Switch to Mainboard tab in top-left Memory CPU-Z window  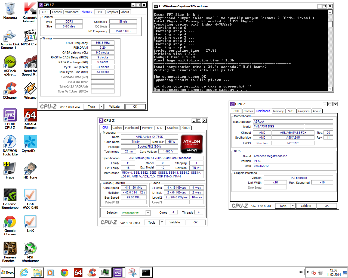[72, 12]
